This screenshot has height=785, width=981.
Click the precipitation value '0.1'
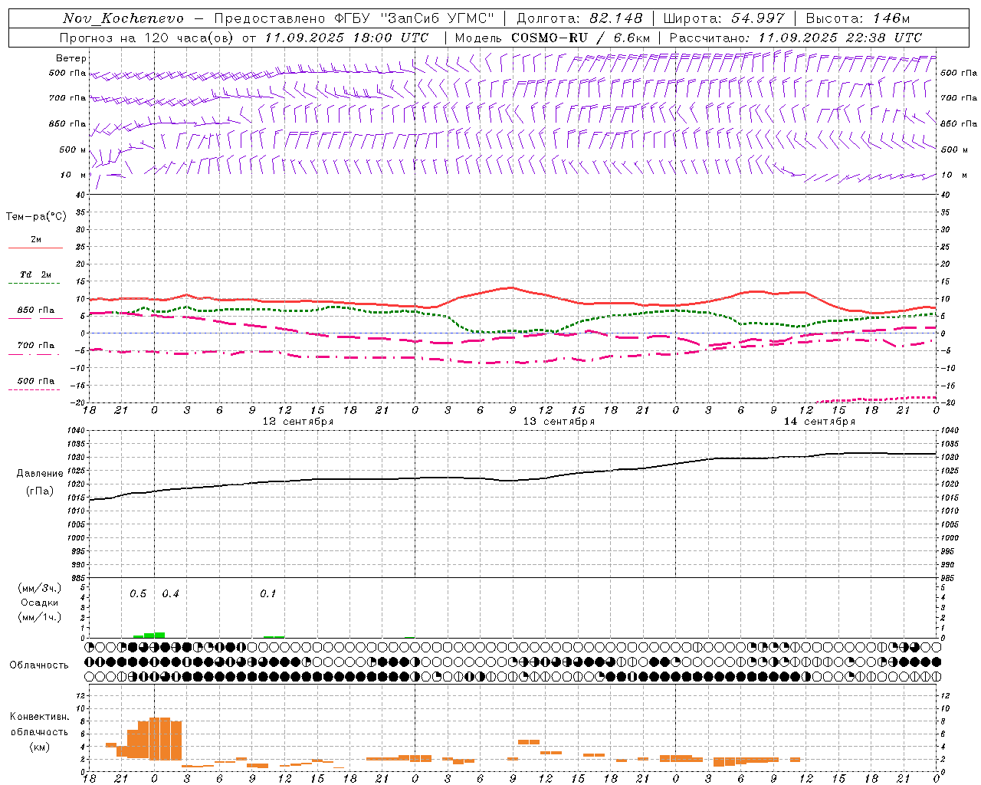(x=267, y=594)
